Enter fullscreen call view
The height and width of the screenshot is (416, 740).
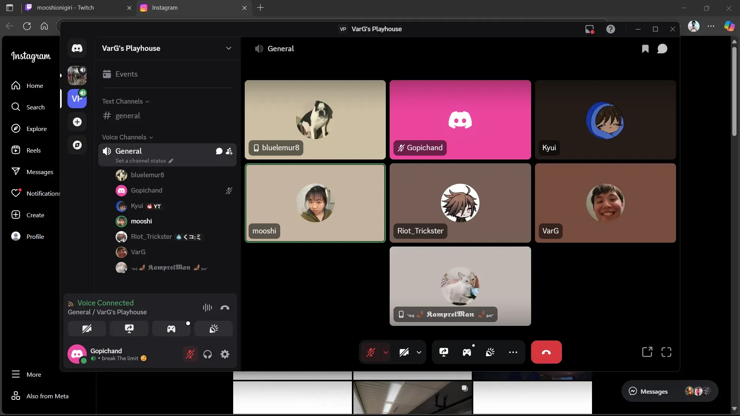pos(666,352)
